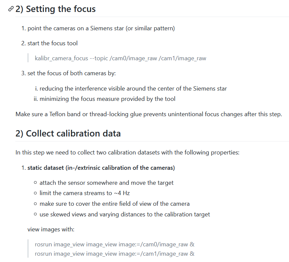Select the rosrun image_view cam0 command line
Viewport: 289px width, 262px height.
pos(114,244)
